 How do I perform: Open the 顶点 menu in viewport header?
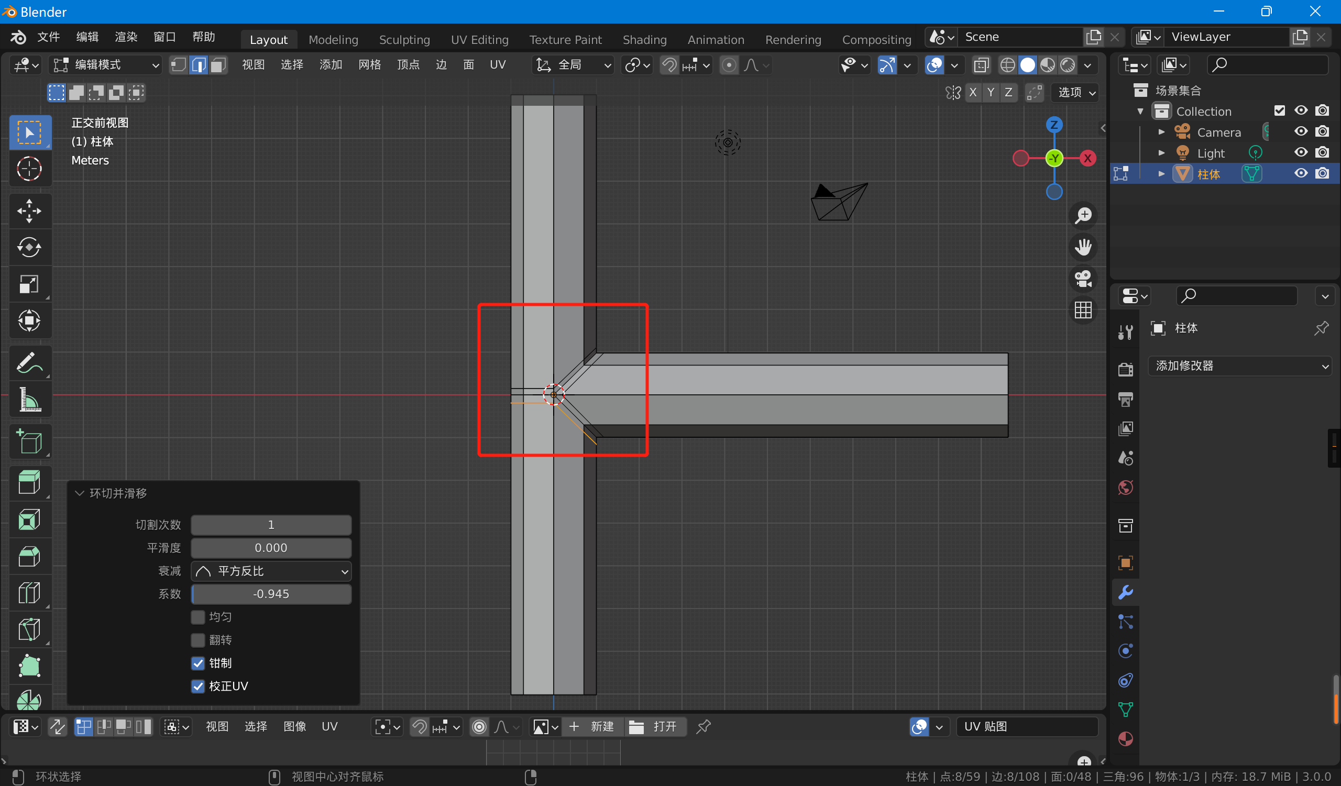point(408,65)
